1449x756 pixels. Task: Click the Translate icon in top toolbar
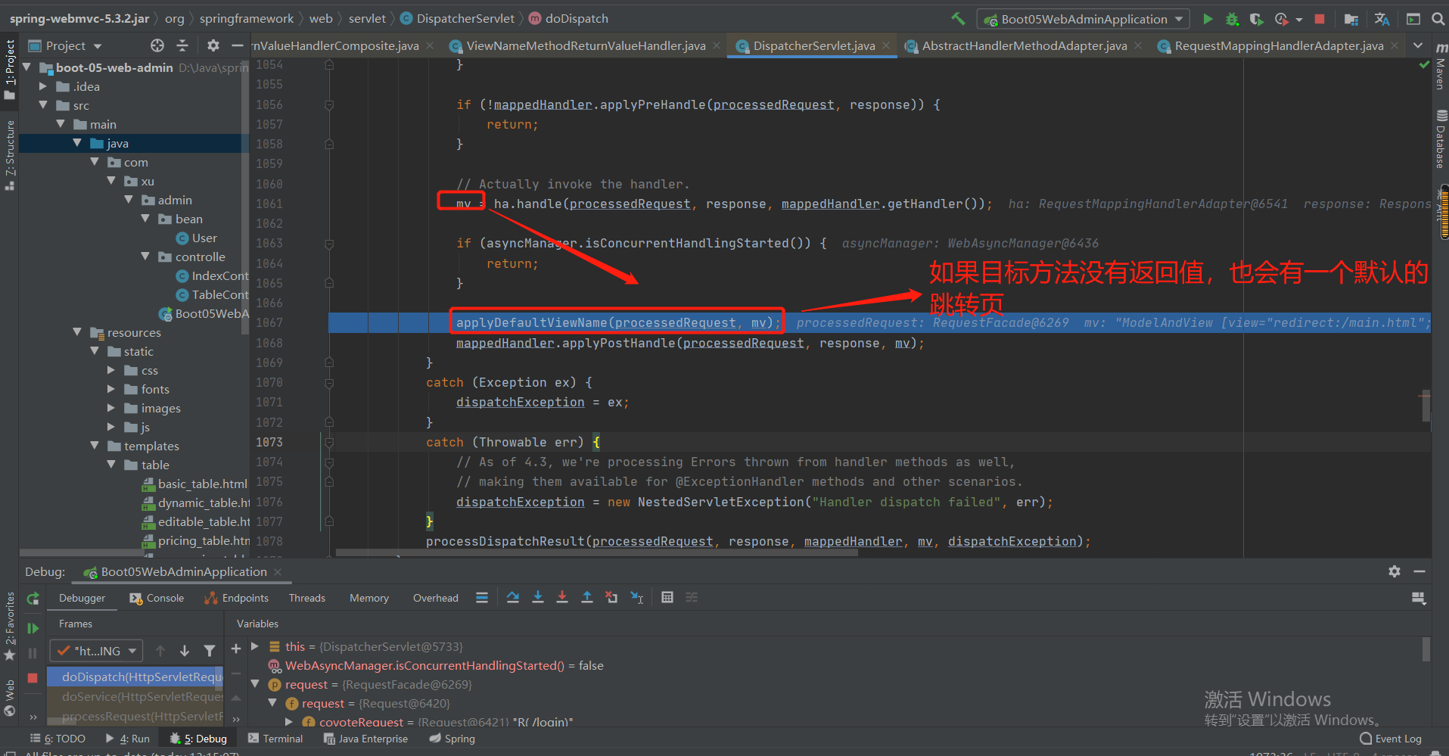coord(1382,19)
